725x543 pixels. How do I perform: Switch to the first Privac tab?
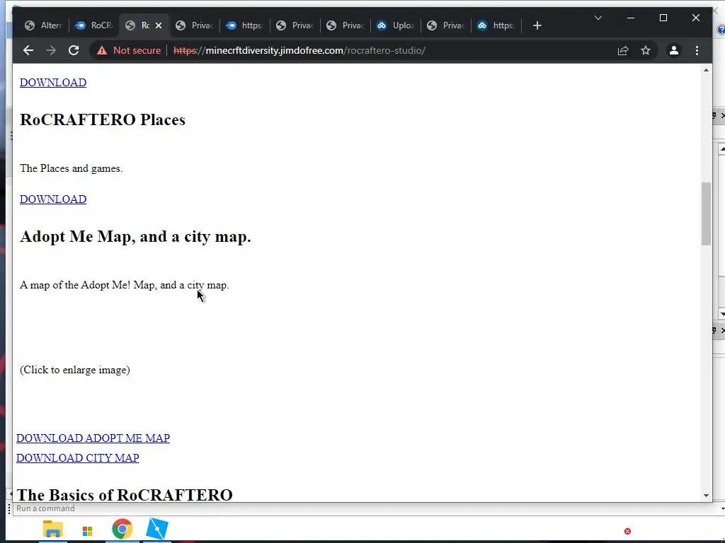(195, 25)
